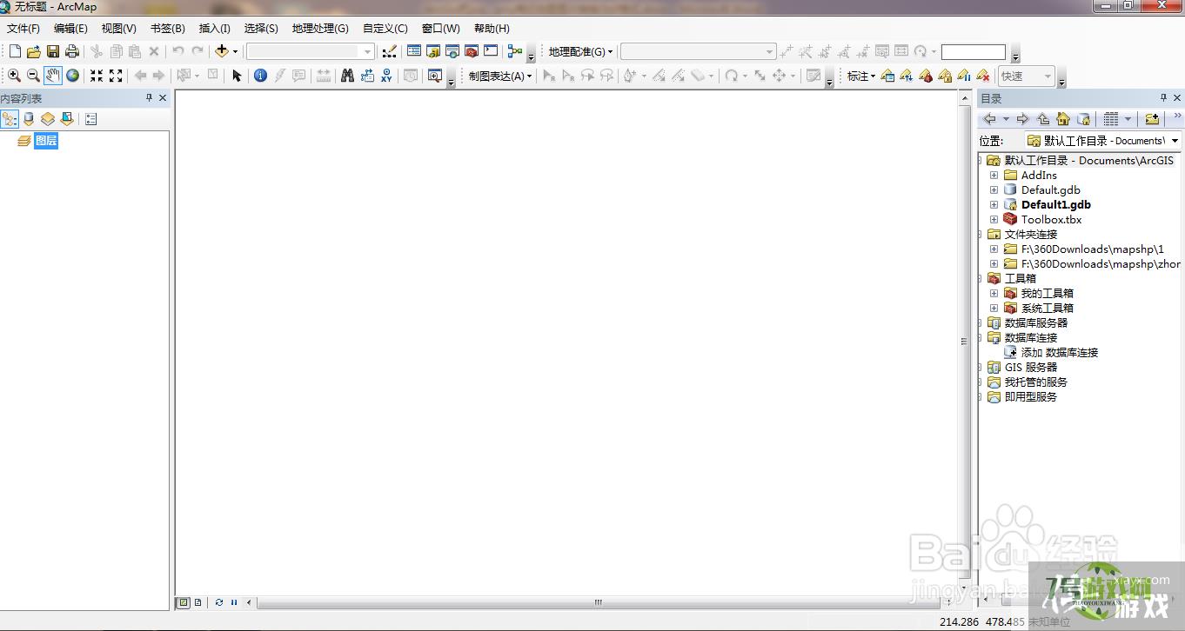Open the 地理配准(G) dropdown menu

pyautogui.click(x=580, y=52)
